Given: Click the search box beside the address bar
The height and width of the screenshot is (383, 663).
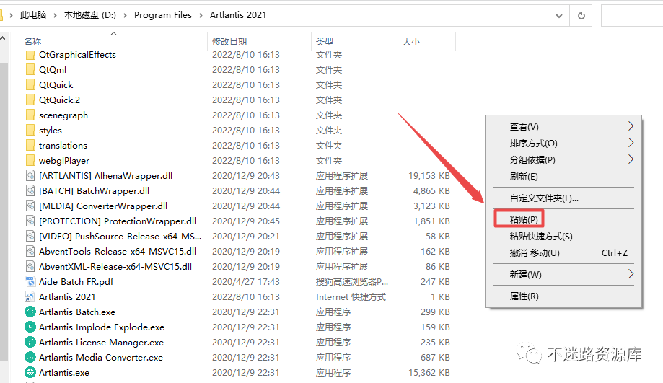Looking at the screenshot, I should tap(632, 16).
